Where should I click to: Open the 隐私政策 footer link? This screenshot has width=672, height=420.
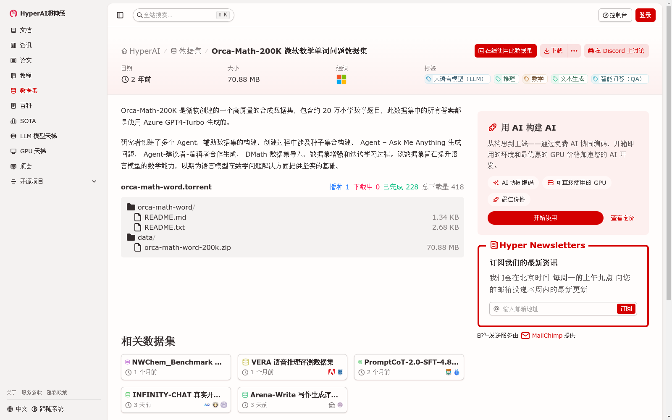click(57, 393)
